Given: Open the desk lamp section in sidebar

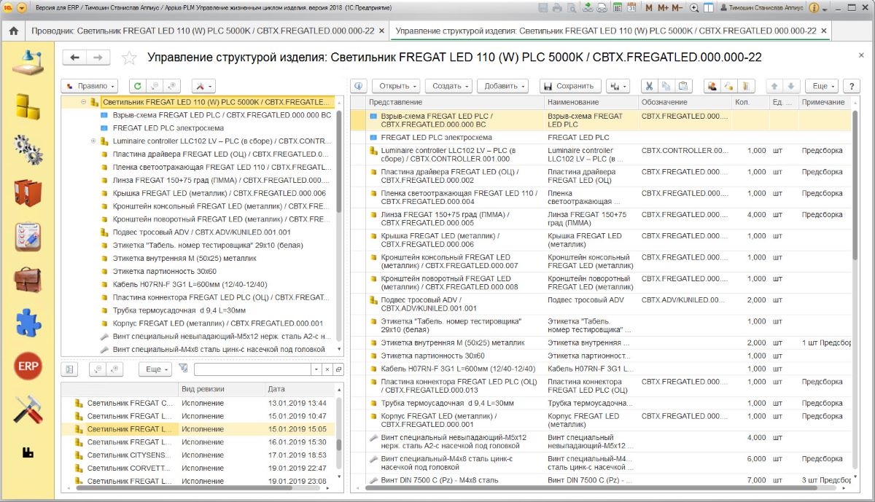Looking at the screenshot, I should pos(28,63).
